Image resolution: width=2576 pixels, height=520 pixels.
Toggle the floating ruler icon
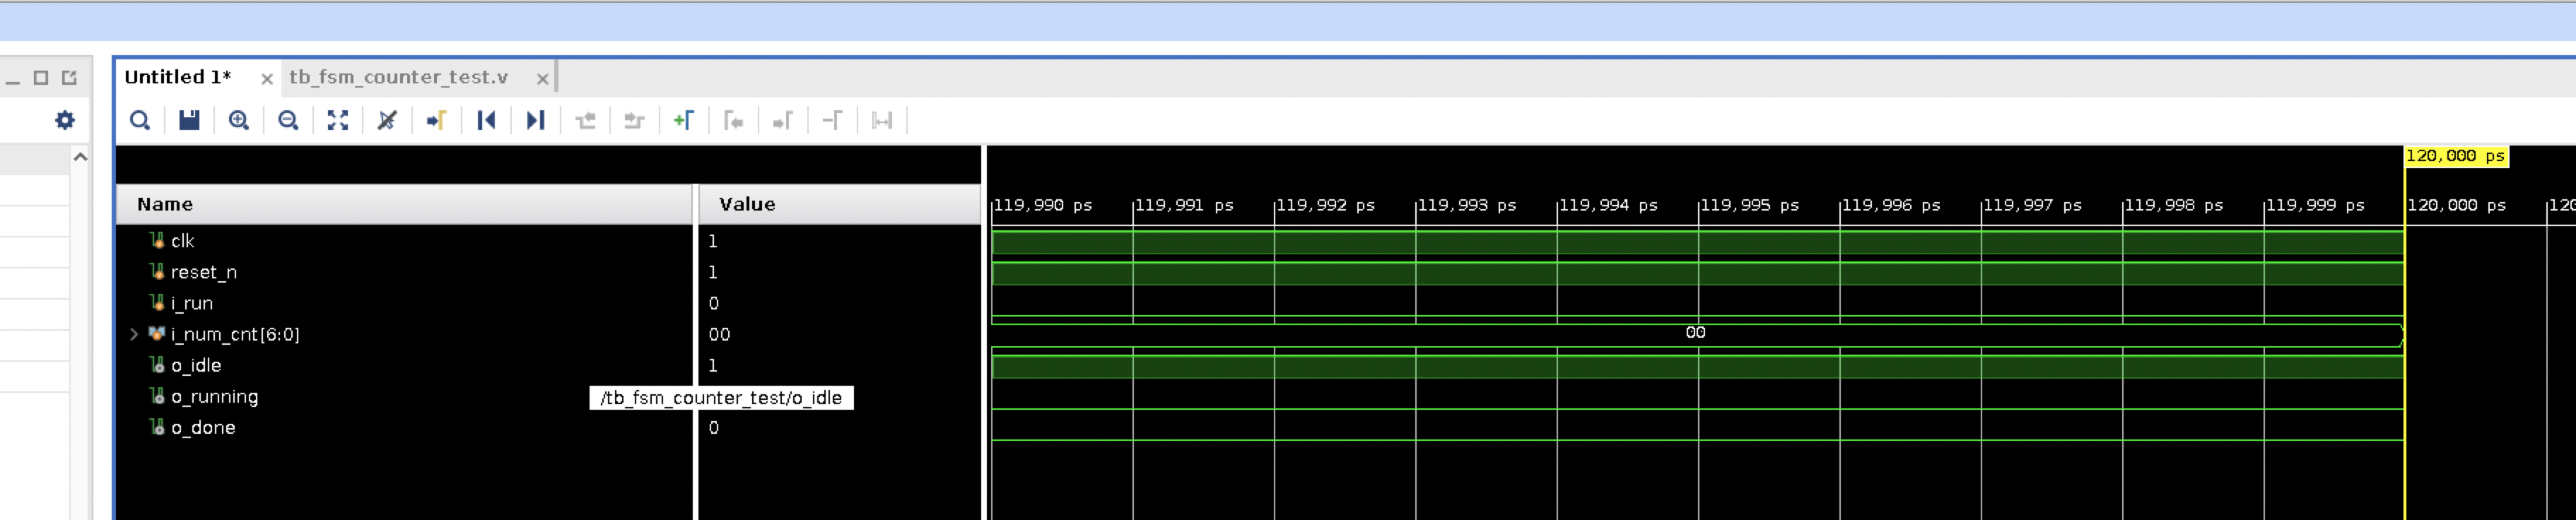(x=882, y=121)
